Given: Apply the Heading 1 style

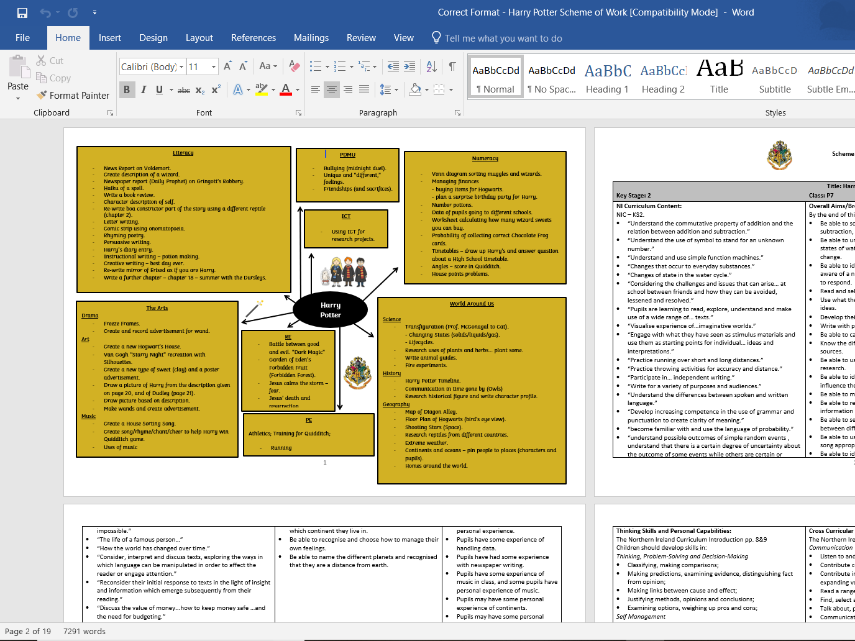Looking at the screenshot, I should [607, 76].
